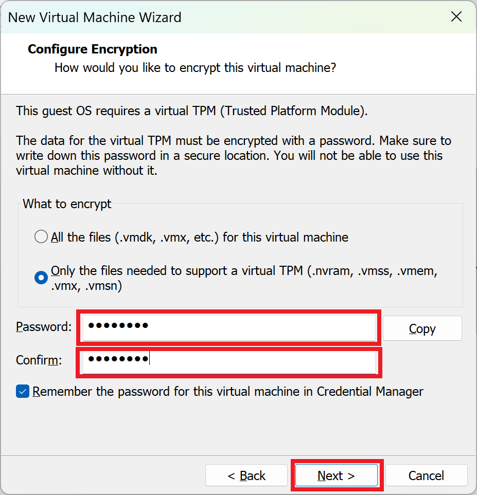
Task: Select 'All the files' encryption option
Action: (41, 237)
